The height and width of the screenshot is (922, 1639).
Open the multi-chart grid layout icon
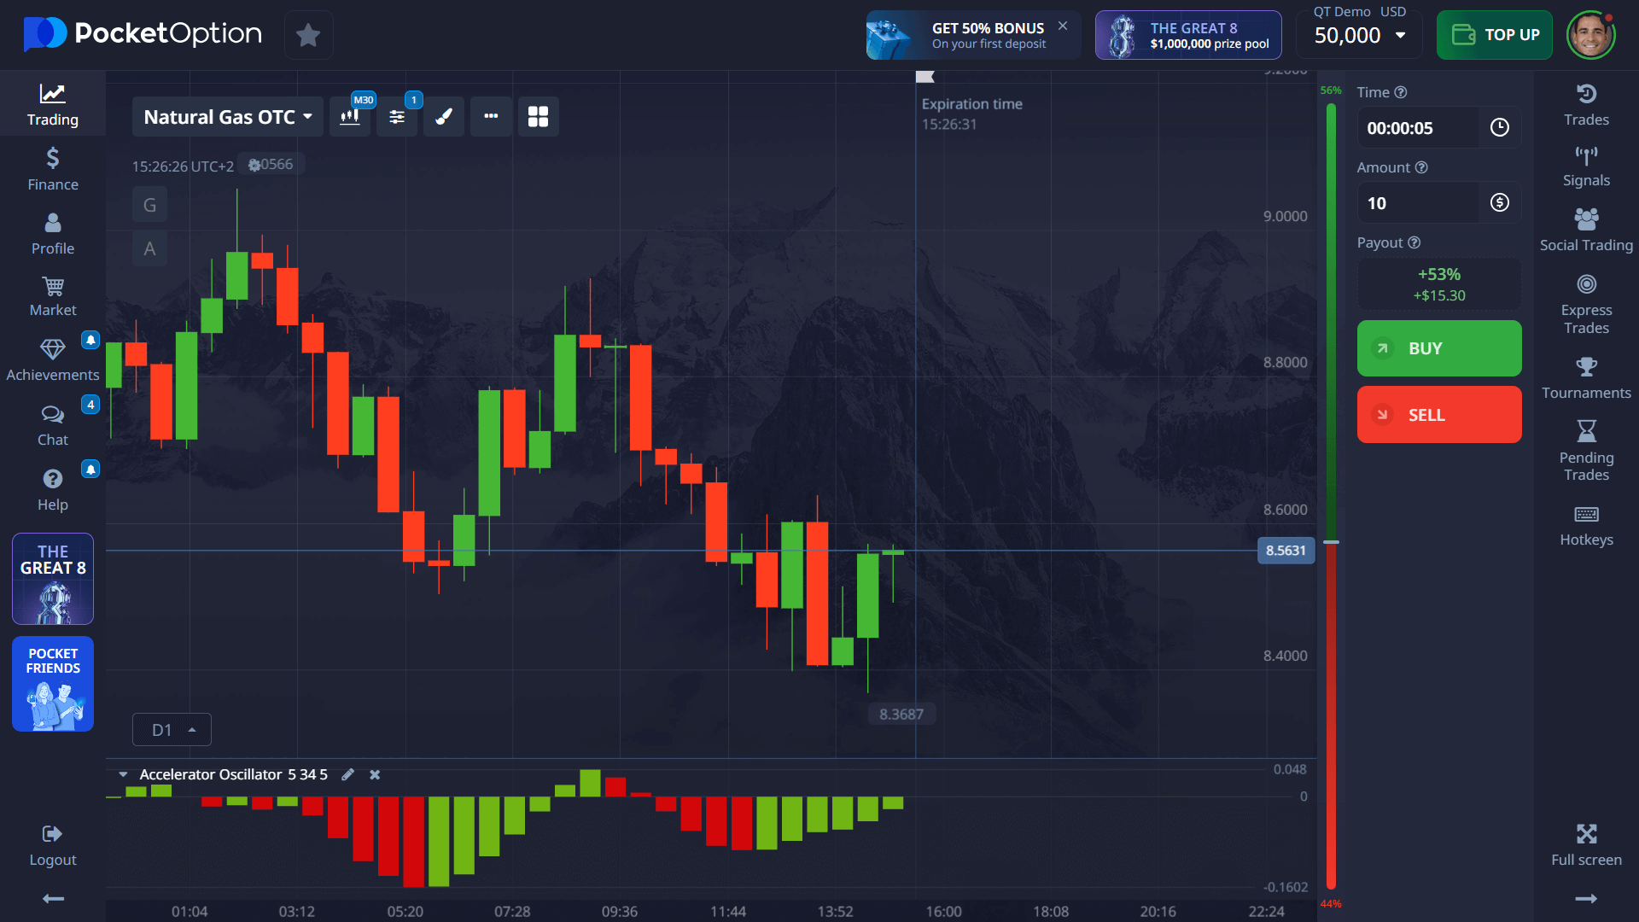coord(538,117)
